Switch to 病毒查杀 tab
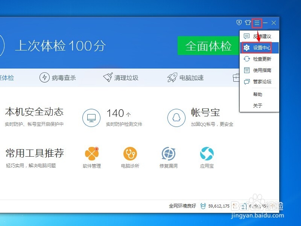This screenshot has height=226, width=301. click(x=58, y=78)
